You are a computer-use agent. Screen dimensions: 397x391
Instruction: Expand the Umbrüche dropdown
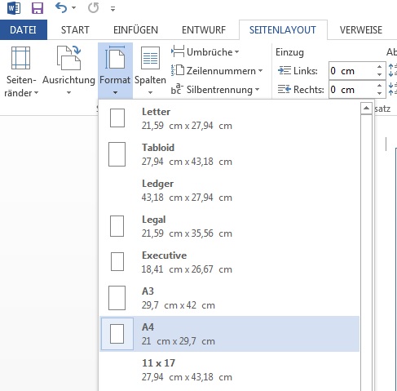point(205,51)
